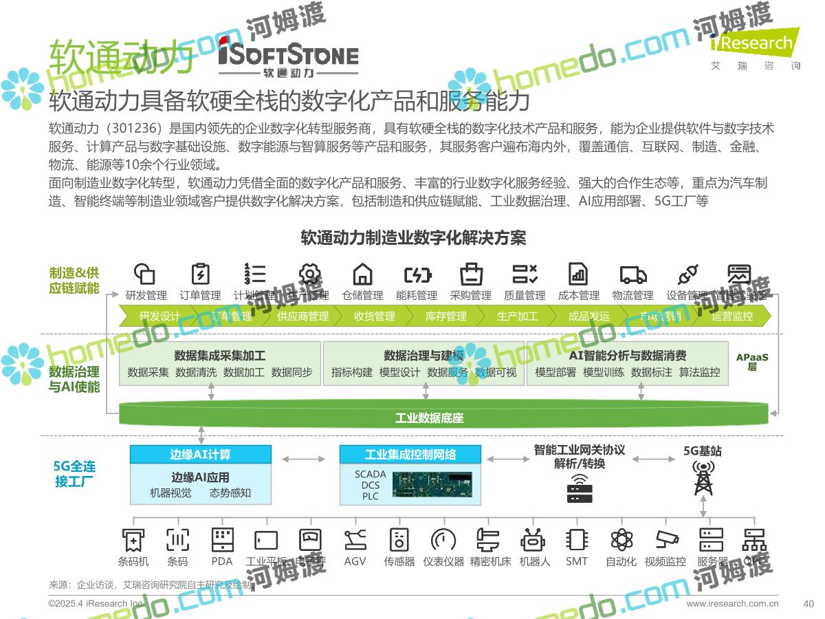
Task: Click the 采购管理 shopping bag icon
Action: pos(472,274)
